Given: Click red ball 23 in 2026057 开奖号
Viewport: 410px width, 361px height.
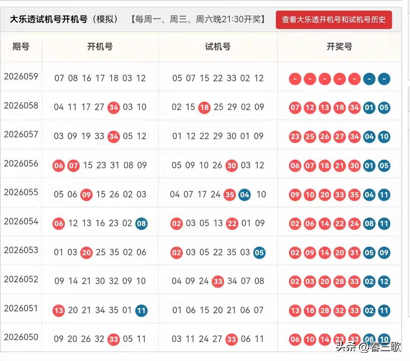Looking at the screenshot, I should click(295, 137).
